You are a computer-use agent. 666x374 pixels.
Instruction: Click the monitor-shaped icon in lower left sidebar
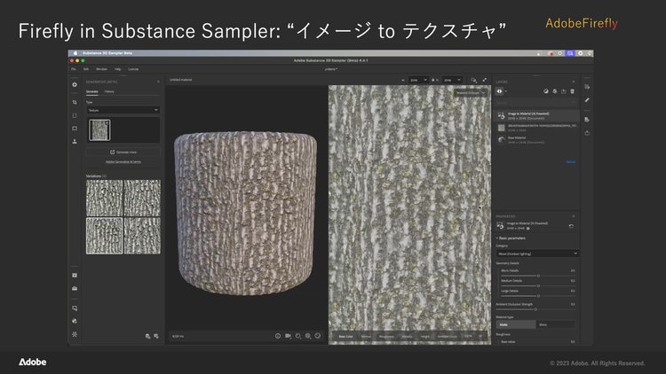coord(75,308)
